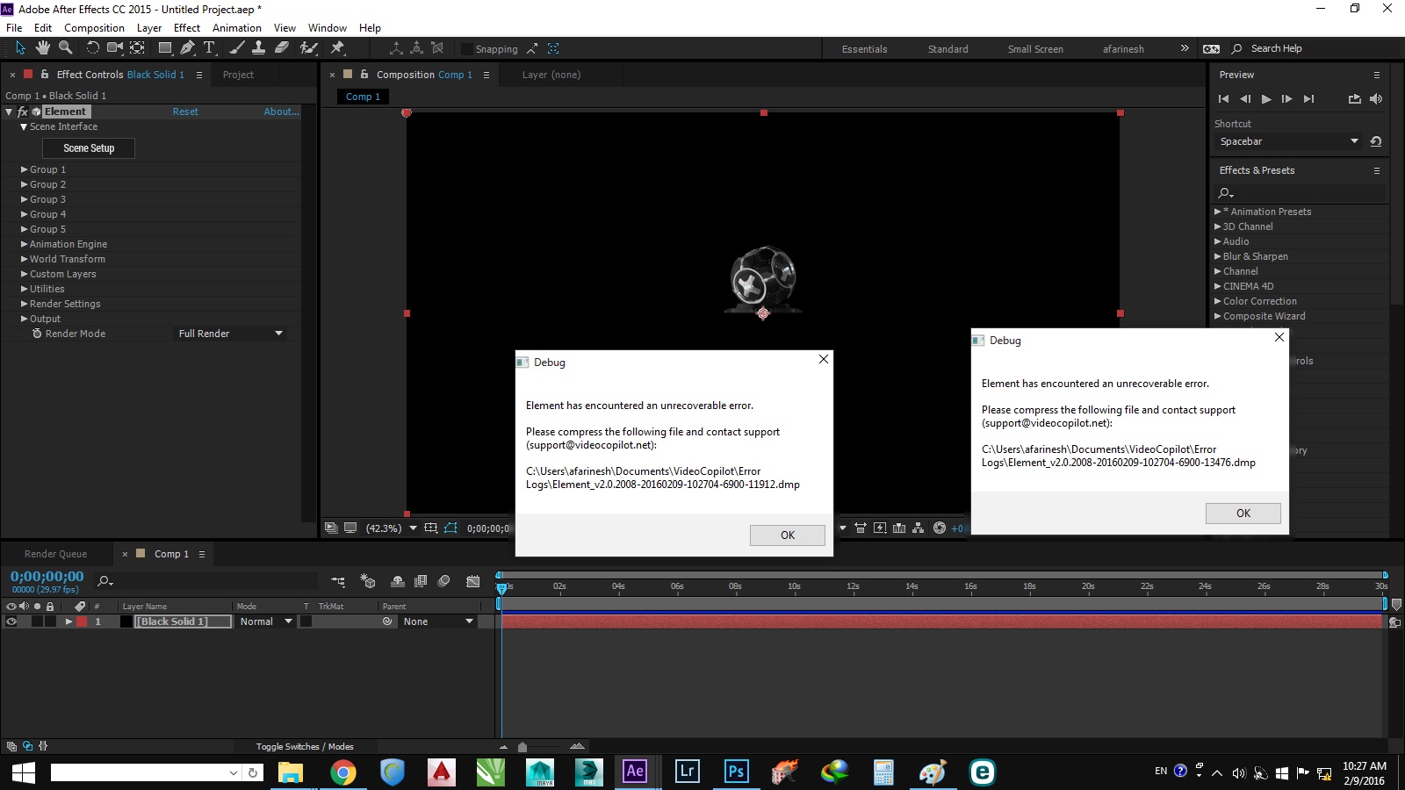Click the Composition Mini-Flowchart icon in timeline
Viewport: 1405px width, 790px height.
pos(338,581)
